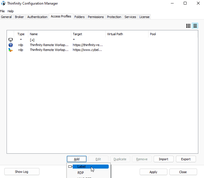
Task: Choose RDP from the Add menu
Action: pyautogui.click(x=88, y=173)
